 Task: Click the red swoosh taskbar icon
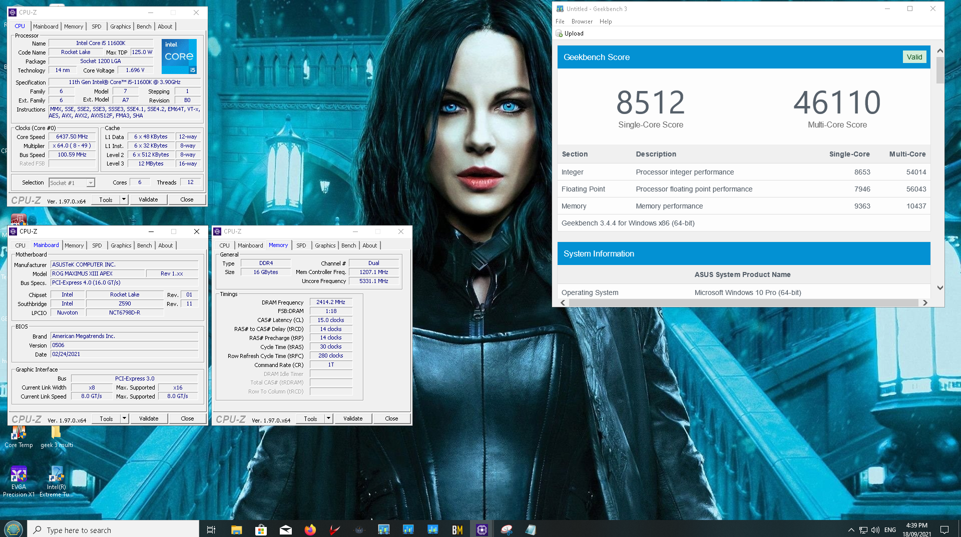tap(334, 529)
